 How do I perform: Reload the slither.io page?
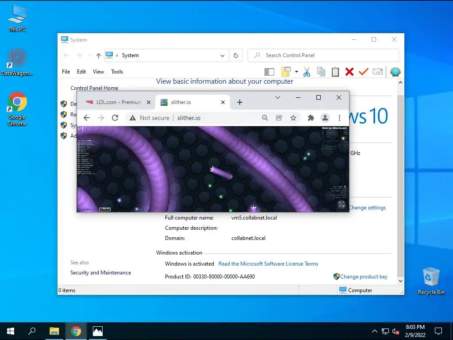click(x=115, y=118)
